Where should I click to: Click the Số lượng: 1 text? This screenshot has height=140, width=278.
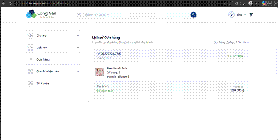coord(113,72)
